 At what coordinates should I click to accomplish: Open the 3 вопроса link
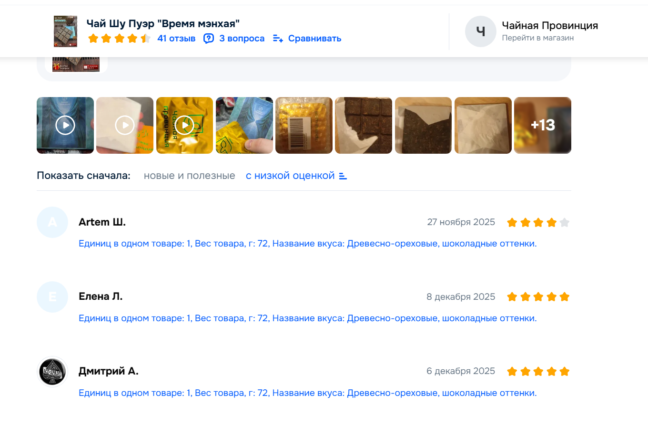(x=242, y=39)
